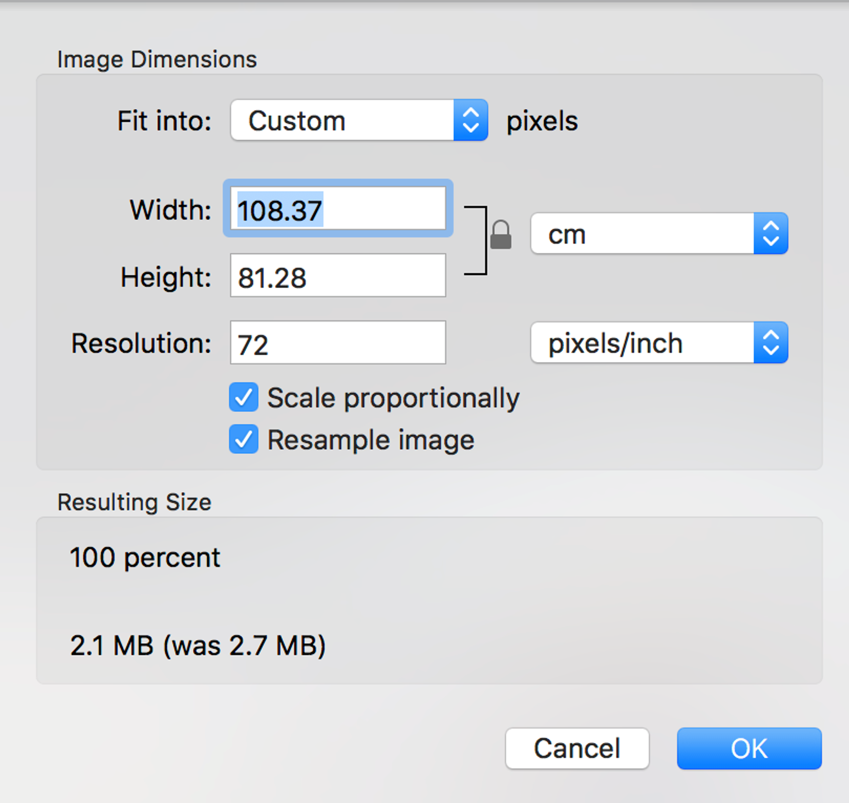Click the 'Resample image' label text

pyautogui.click(x=371, y=440)
